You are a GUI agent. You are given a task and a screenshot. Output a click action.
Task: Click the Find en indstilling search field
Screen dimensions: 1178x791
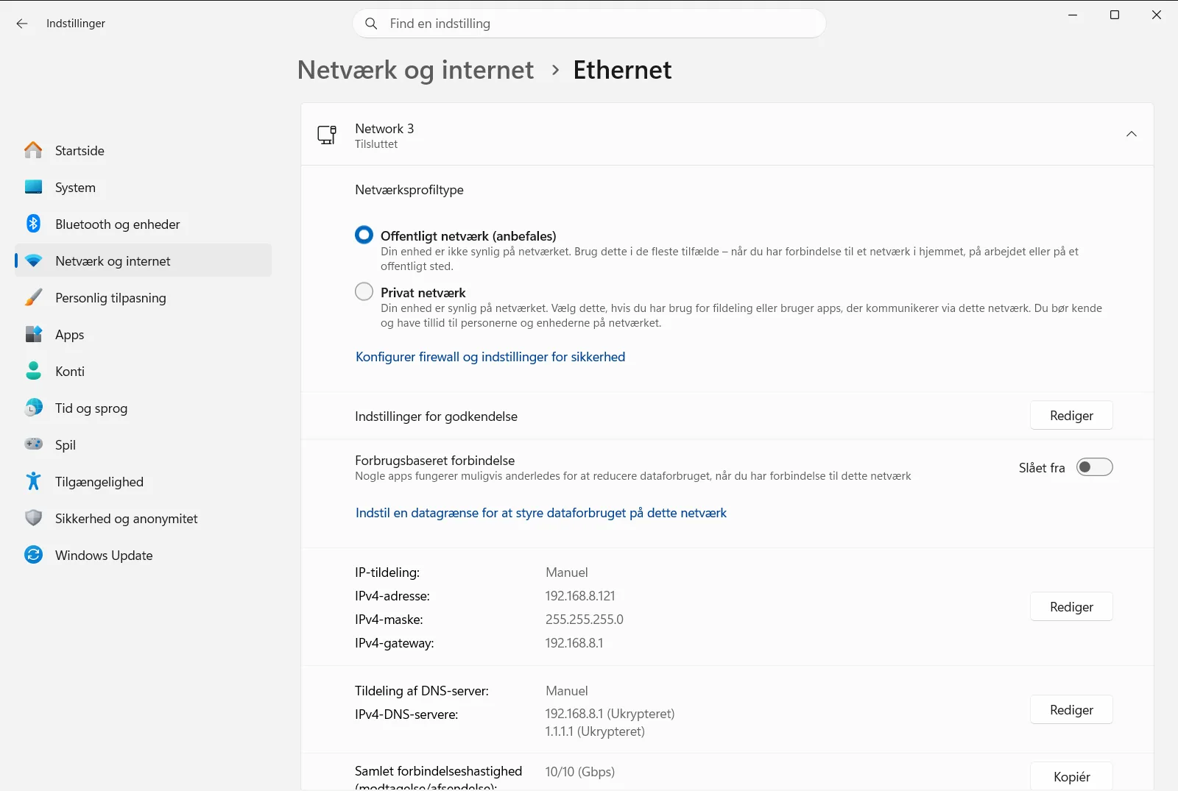pyautogui.click(x=589, y=24)
